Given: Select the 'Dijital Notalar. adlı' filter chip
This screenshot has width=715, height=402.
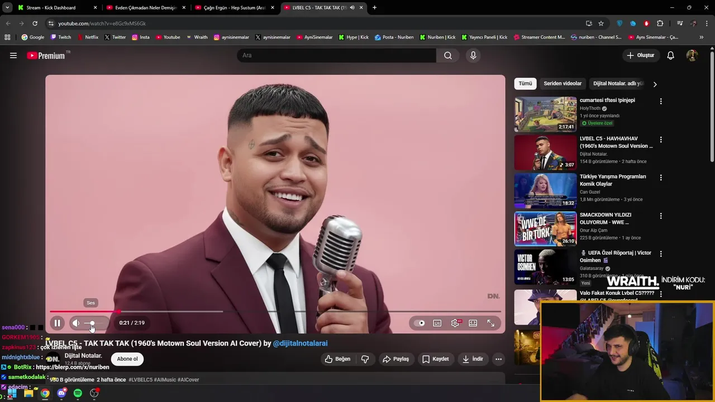Looking at the screenshot, I should [x=619, y=84].
